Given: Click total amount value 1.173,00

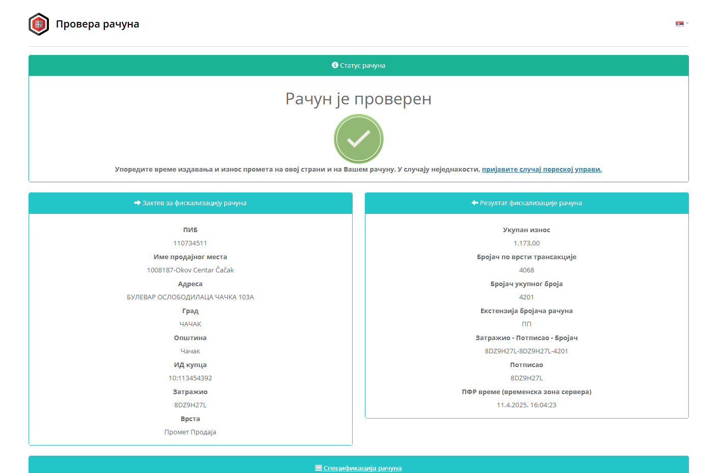Looking at the screenshot, I should pos(526,243).
